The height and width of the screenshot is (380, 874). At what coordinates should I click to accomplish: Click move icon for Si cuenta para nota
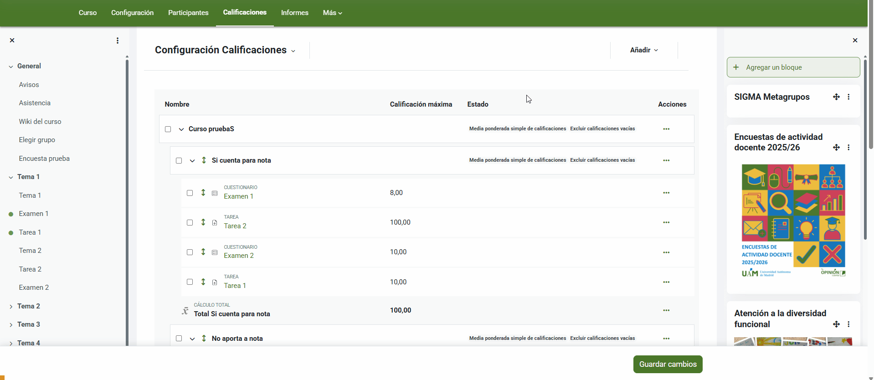(x=204, y=160)
